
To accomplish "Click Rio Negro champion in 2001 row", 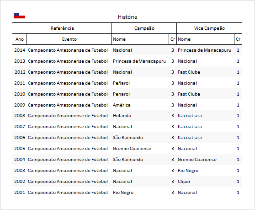I will [123, 193].
